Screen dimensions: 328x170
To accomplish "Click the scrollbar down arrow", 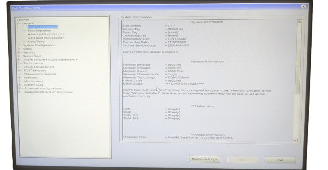I will pyautogui.click(x=295, y=141).
